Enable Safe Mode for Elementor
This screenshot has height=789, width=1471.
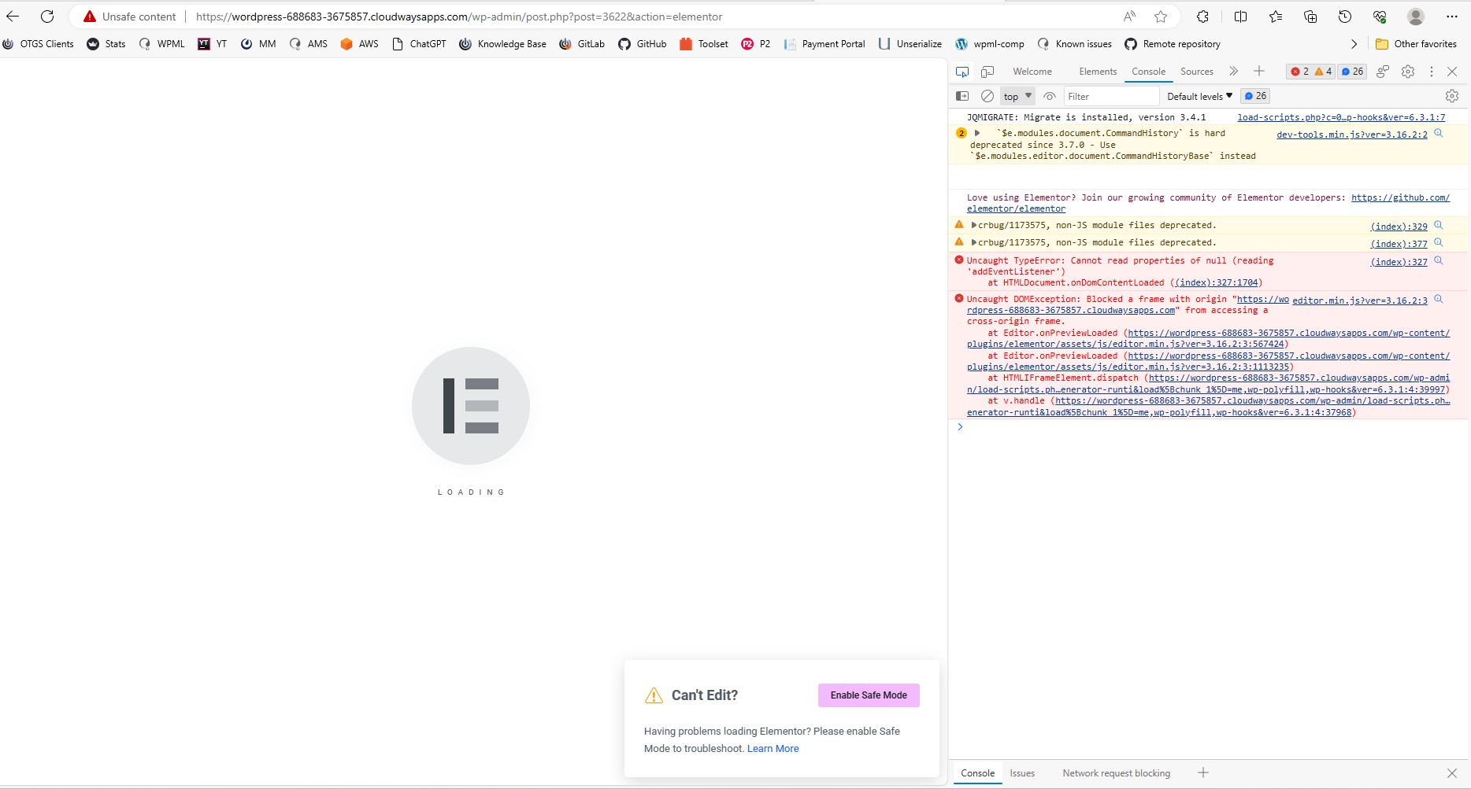point(869,695)
